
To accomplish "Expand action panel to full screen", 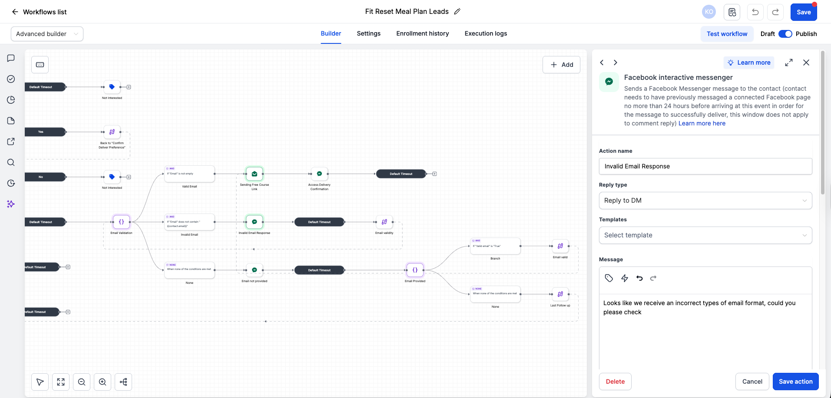I will [789, 62].
